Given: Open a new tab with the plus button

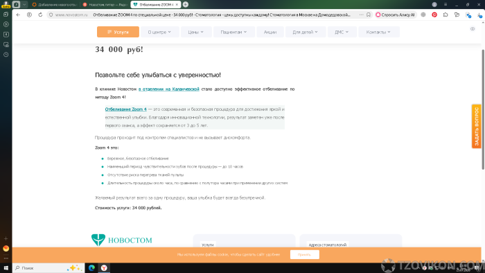Looking at the screenshot, I should [186, 4].
